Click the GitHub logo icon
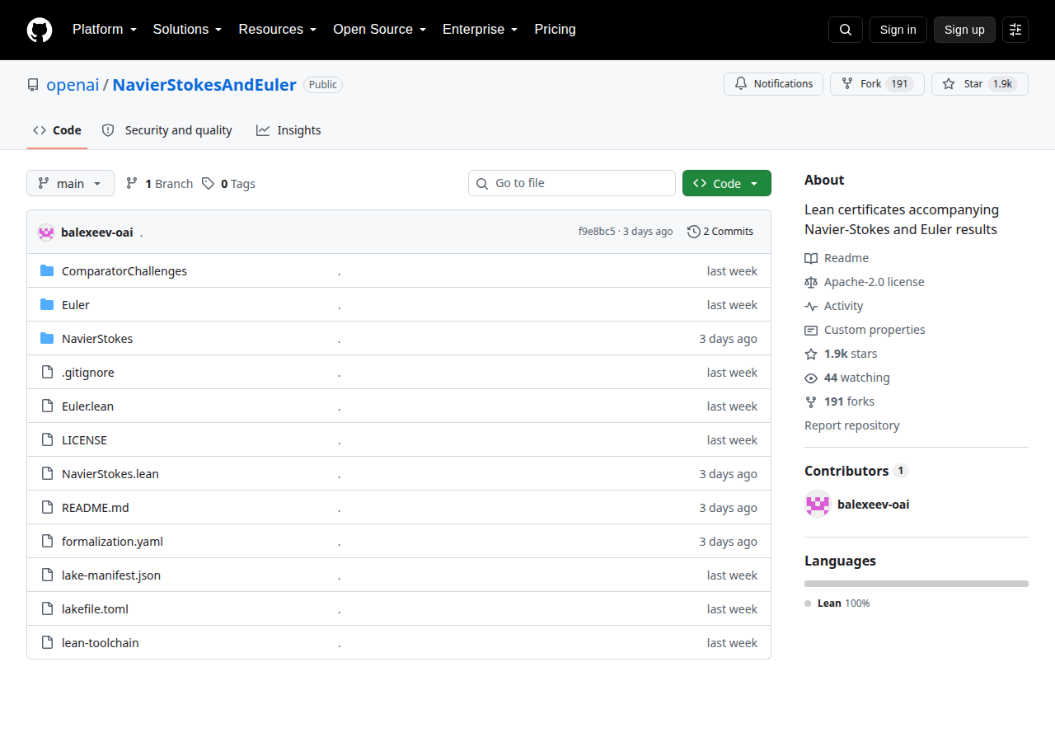1055x742 pixels. click(x=40, y=30)
